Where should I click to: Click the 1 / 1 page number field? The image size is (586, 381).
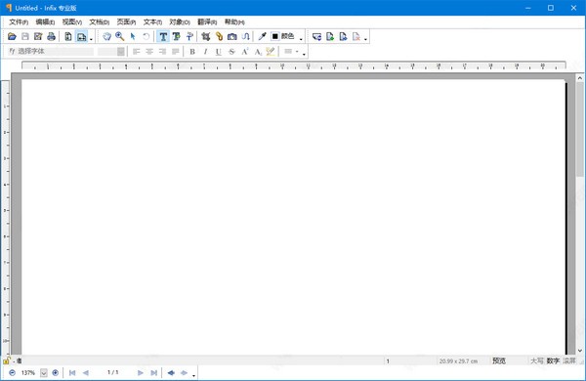[x=113, y=372]
